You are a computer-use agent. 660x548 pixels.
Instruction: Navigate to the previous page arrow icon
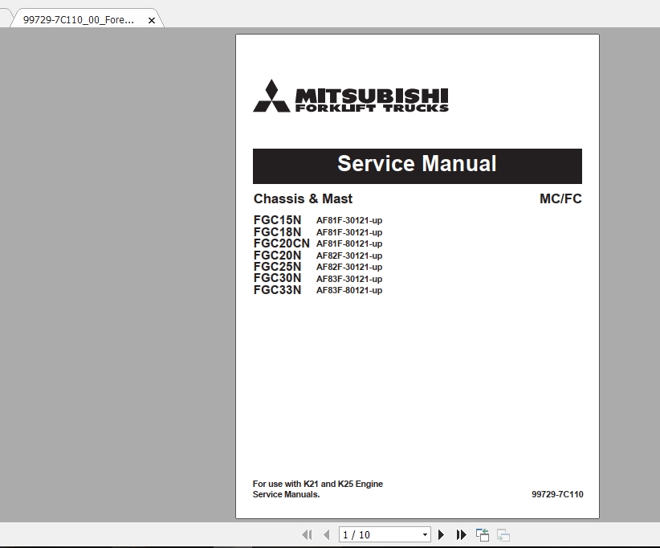coord(326,534)
